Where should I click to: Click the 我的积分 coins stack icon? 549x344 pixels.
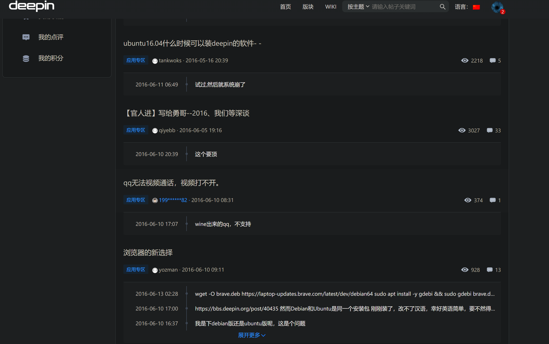[x=26, y=58]
